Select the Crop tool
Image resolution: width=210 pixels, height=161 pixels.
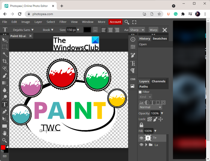(x=5, y=61)
